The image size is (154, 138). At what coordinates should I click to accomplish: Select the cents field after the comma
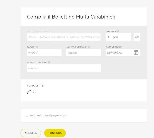pos(137,37)
